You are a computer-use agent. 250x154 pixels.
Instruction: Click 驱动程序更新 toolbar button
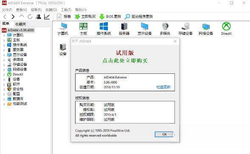point(139,17)
